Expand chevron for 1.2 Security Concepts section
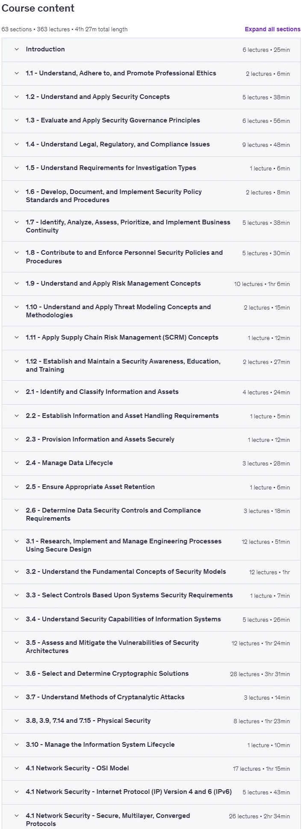 [17, 97]
